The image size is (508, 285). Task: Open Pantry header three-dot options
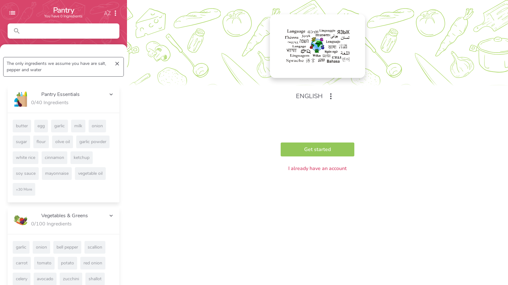[x=115, y=13]
